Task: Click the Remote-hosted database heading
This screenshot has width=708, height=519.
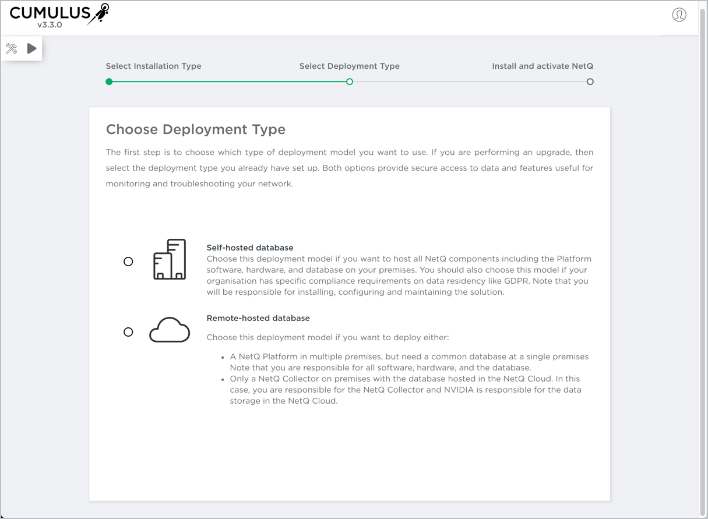Action: click(x=258, y=318)
